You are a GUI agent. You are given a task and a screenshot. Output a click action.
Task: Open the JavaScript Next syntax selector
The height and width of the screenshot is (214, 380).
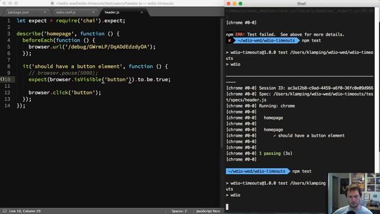click(208, 211)
